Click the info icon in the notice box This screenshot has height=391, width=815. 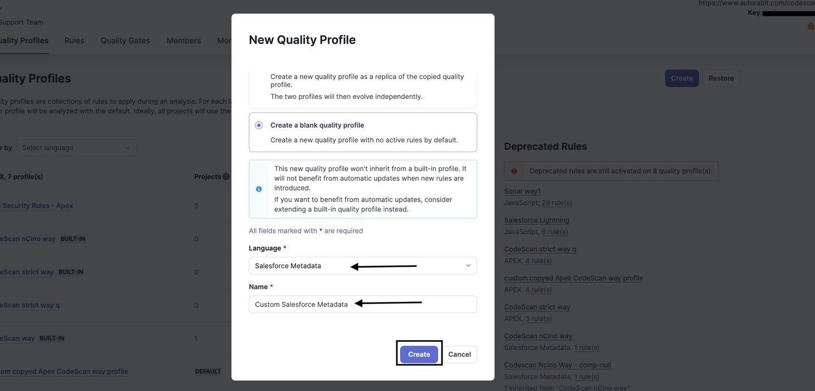pos(259,189)
